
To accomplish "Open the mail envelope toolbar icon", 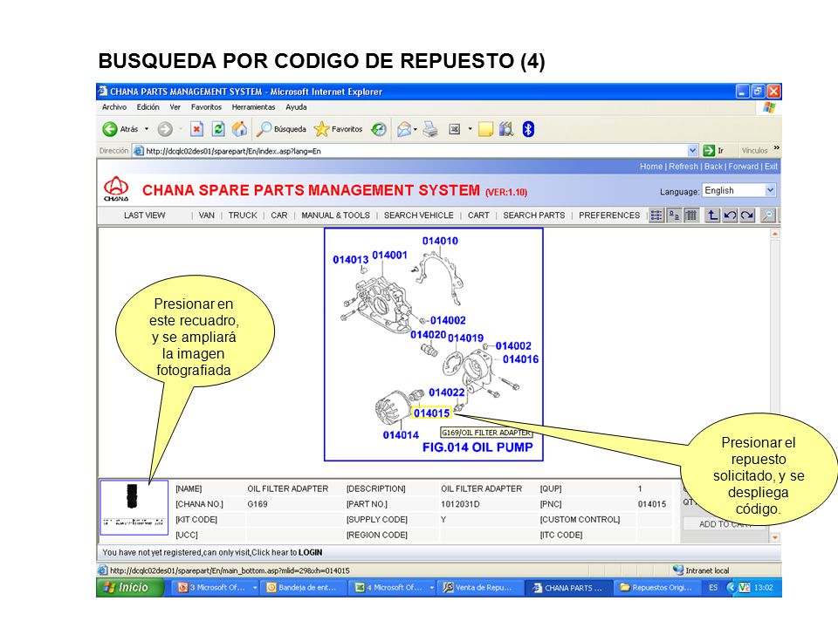I will [404, 129].
